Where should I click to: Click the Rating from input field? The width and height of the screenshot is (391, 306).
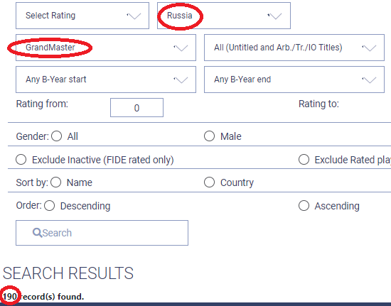pos(136,107)
